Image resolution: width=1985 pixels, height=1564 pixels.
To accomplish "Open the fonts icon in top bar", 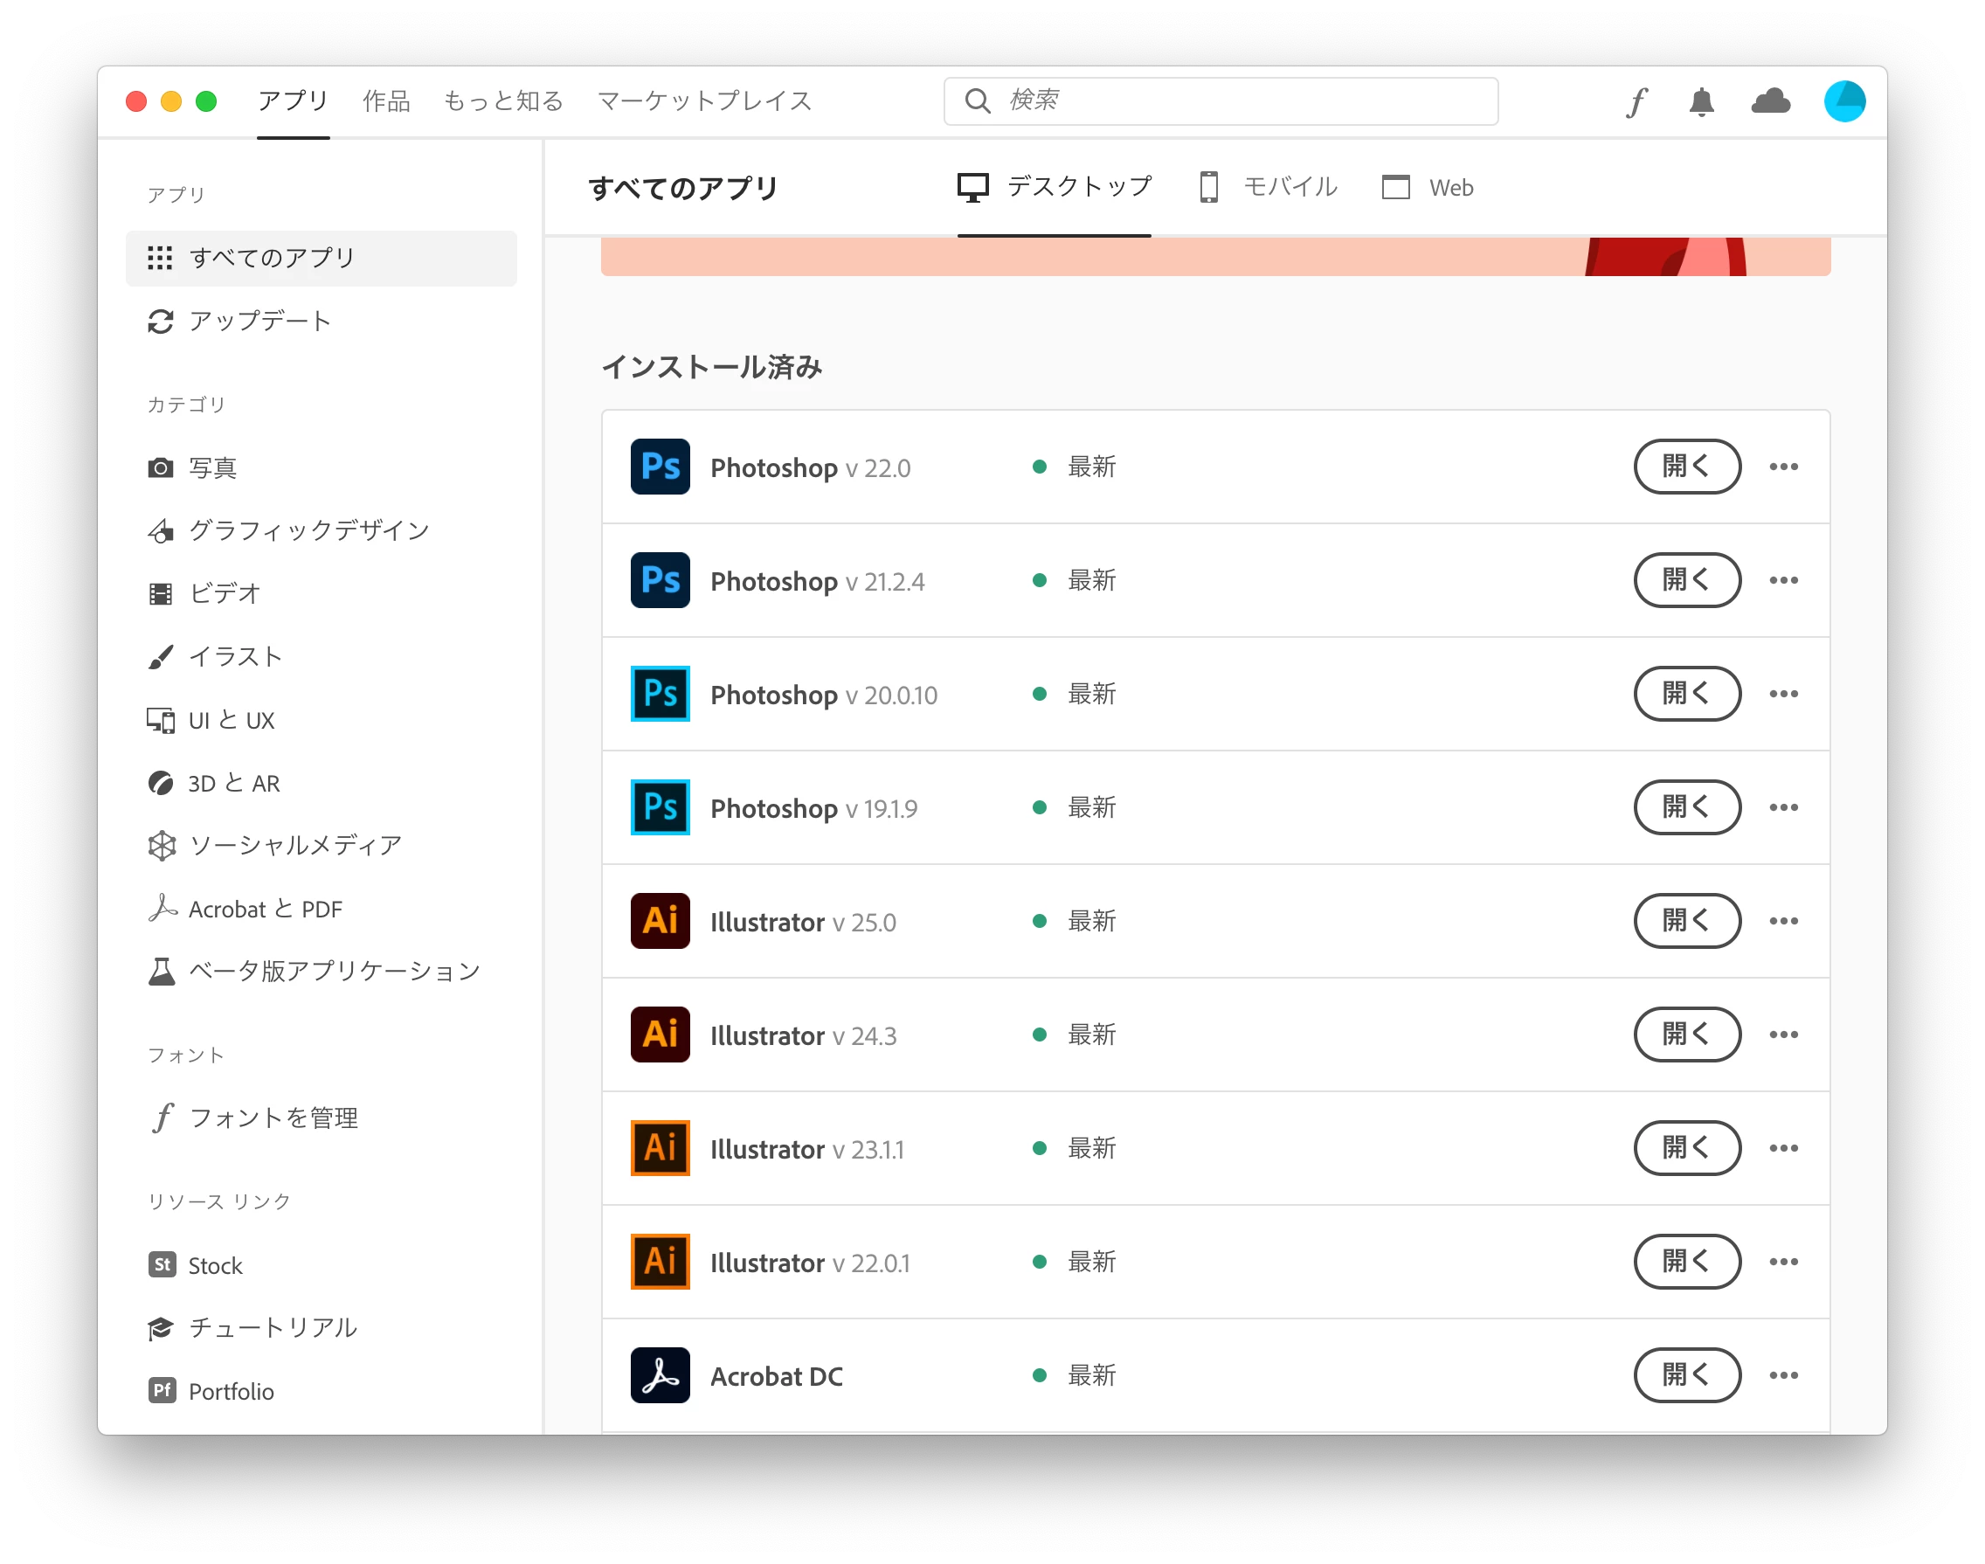I will 1637,101.
